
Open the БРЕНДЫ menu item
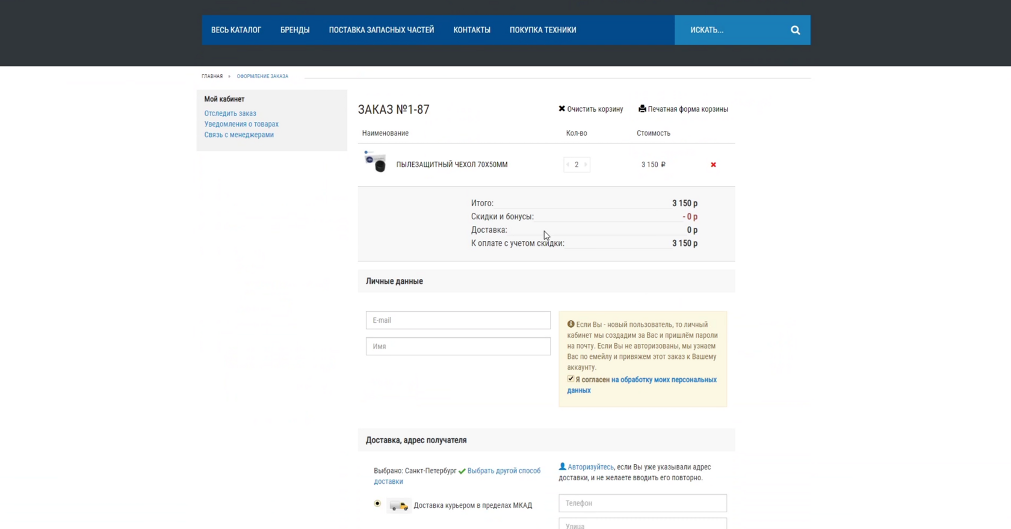[295, 30]
